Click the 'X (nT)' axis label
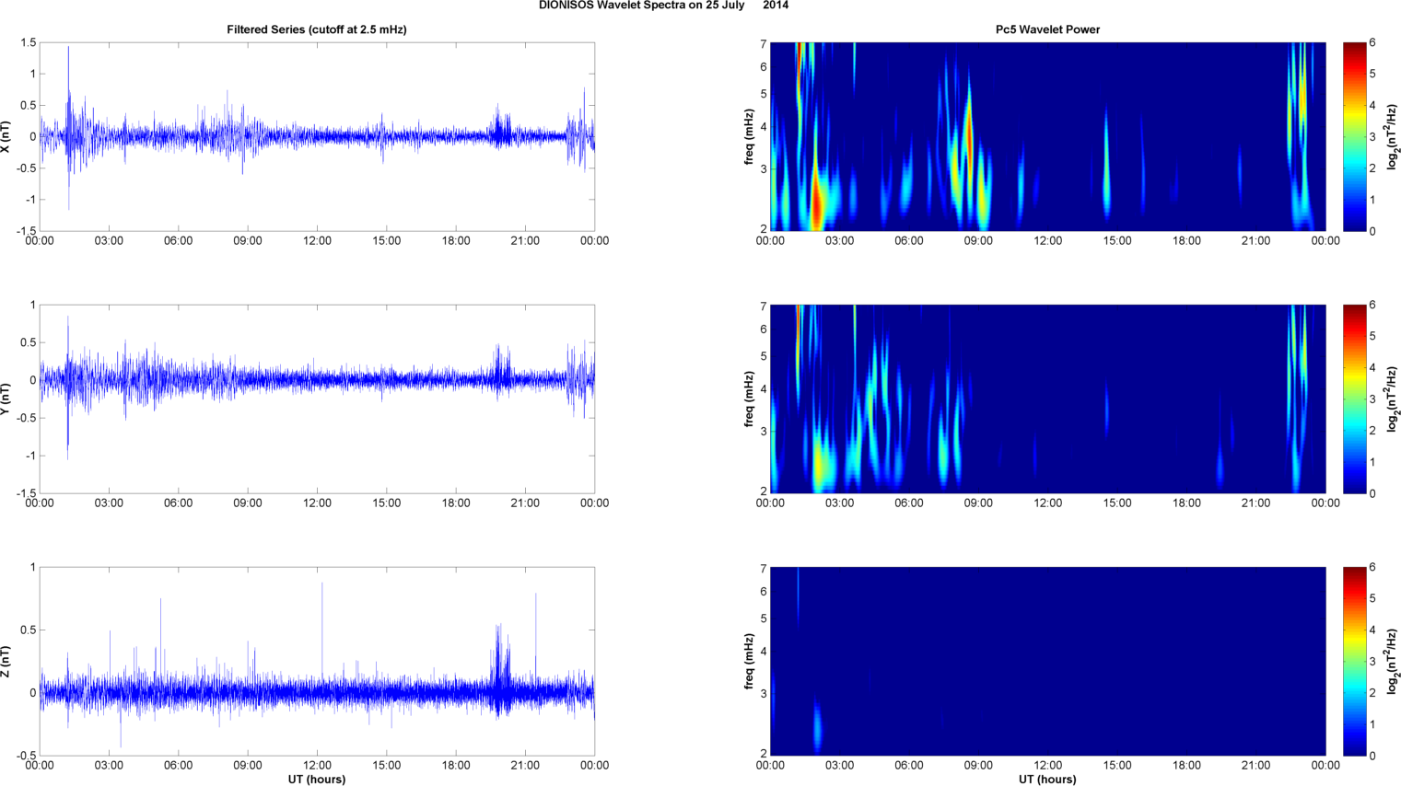 6,136
